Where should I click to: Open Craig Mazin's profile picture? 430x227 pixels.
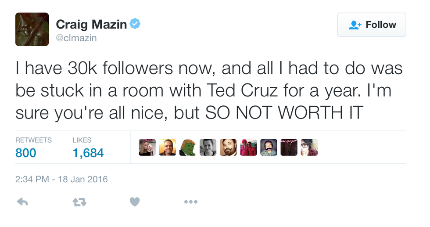[x=32, y=29]
